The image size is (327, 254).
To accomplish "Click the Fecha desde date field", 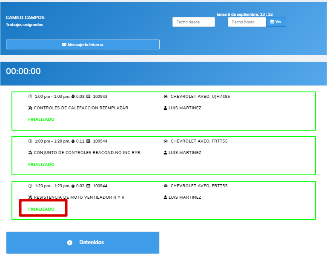I will pos(193,22).
